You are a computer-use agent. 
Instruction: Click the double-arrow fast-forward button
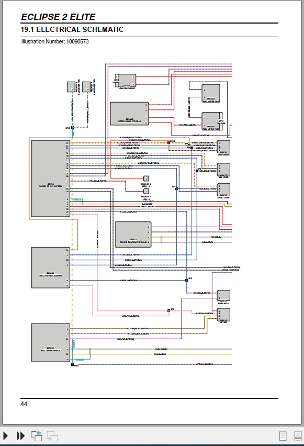tap(21, 436)
